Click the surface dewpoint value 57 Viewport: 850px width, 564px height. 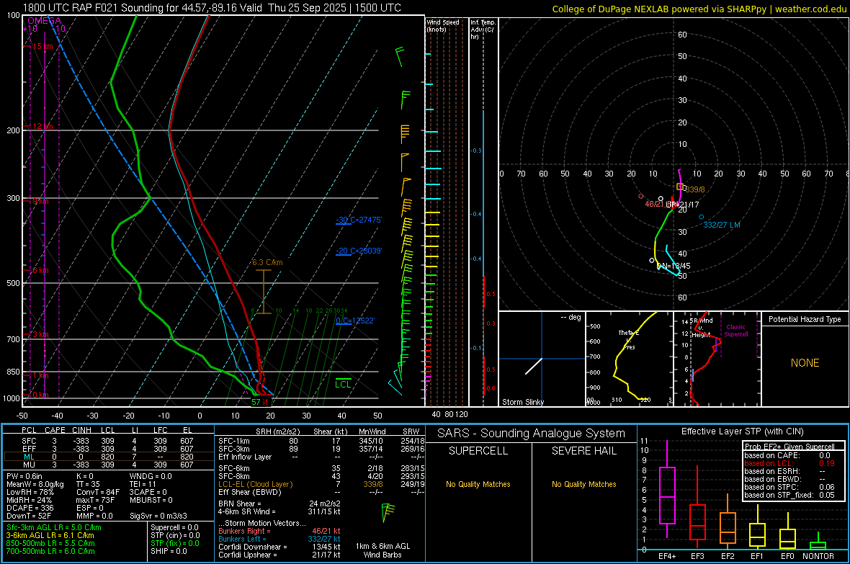point(256,402)
